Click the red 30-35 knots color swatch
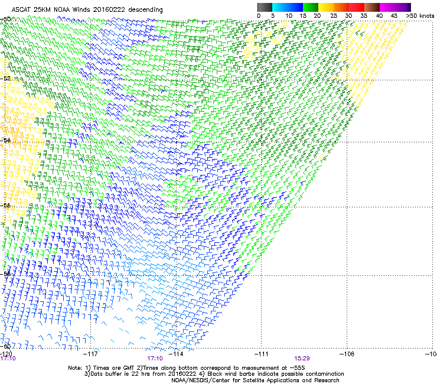Viewport: 437px width, 384px height. click(x=357, y=7)
